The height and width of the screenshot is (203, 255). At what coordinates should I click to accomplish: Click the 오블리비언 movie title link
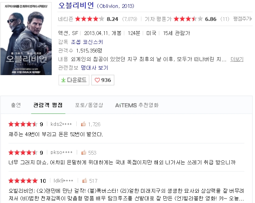click(76, 6)
